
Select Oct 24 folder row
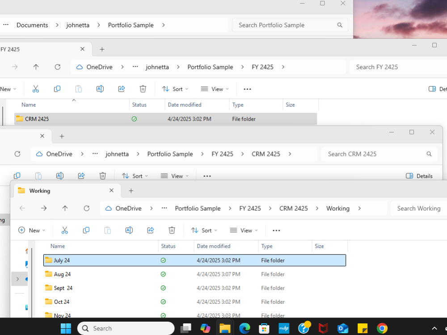pyautogui.click(x=194, y=301)
